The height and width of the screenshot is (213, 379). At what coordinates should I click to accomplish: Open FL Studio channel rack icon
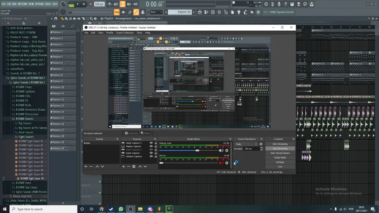(x=213, y=12)
